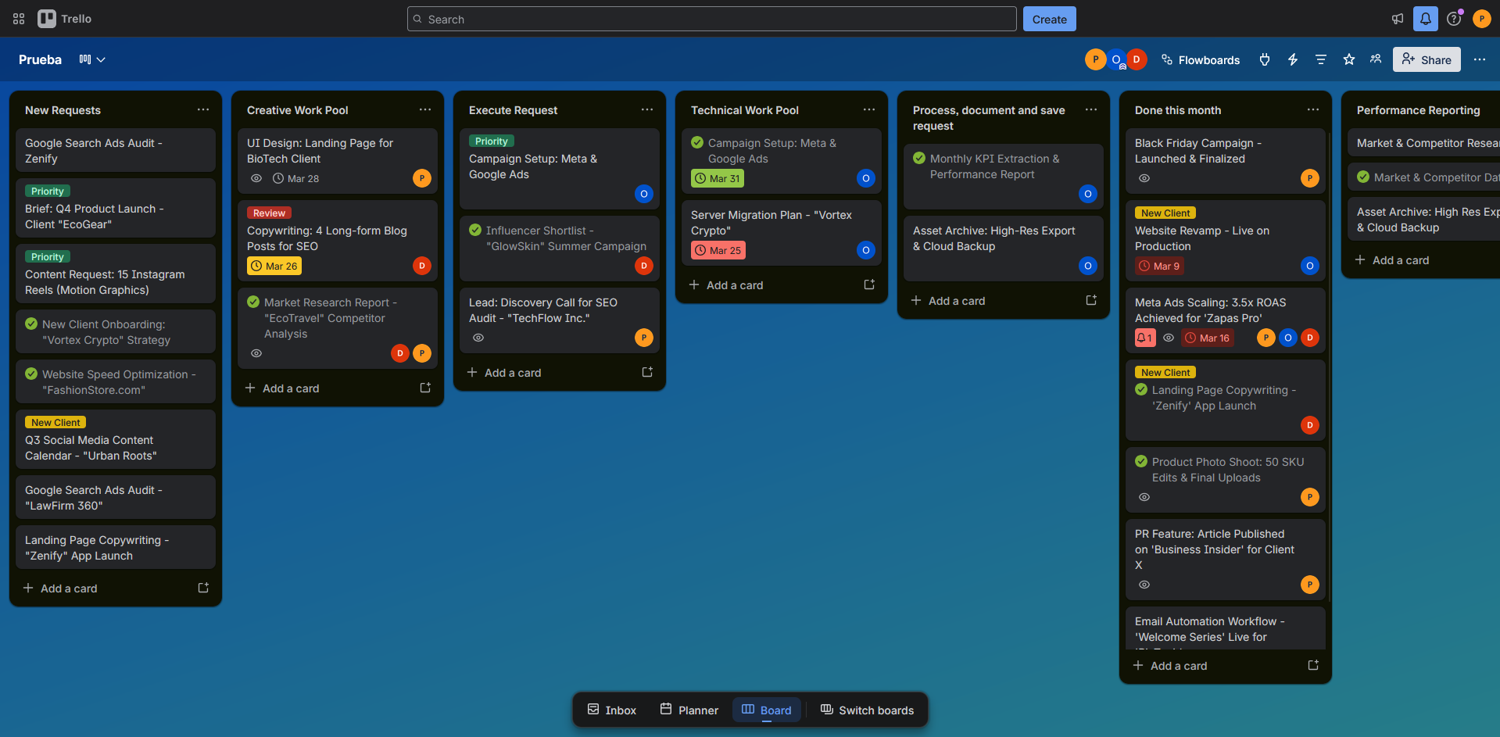
Task: Open the app switcher grid icon
Action: coord(19,19)
